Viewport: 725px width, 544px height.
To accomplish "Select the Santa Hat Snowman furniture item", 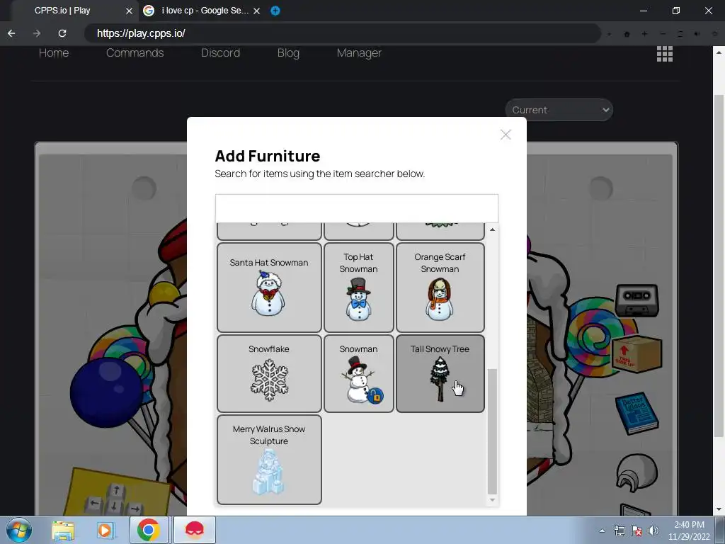I will tap(269, 288).
